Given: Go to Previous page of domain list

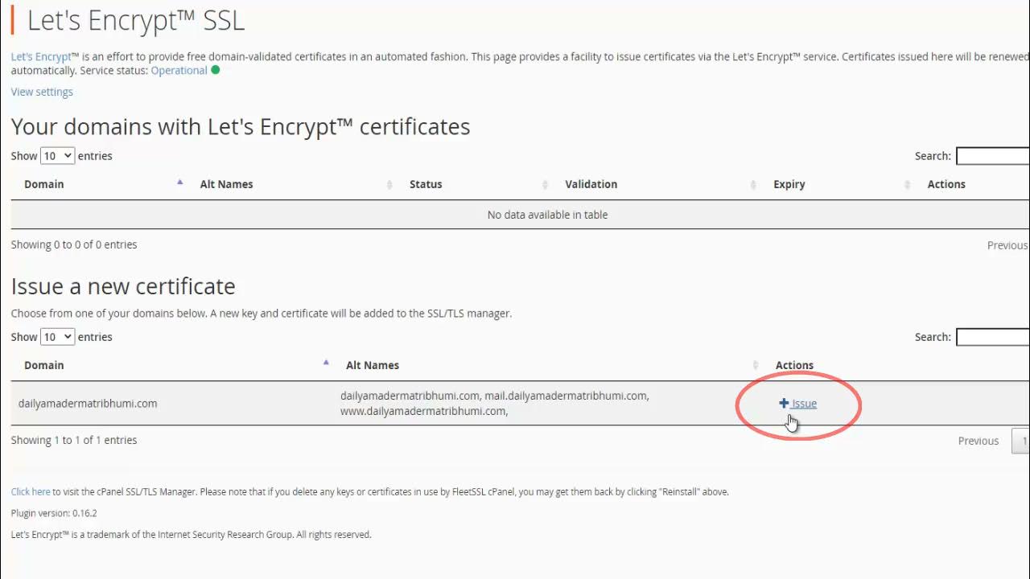Looking at the screenshot, I should pos(978,441).
